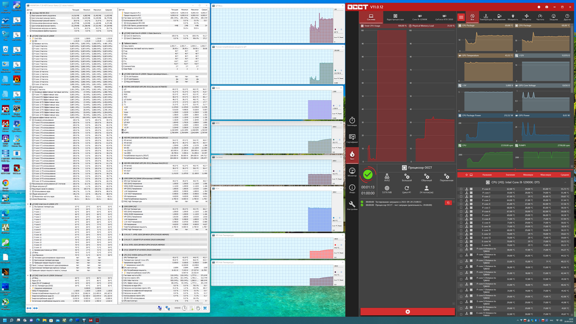576x324 pixels.
Task: Copy OCCT test log with red button
Action: pyautogui.click(x=448, y=202)
